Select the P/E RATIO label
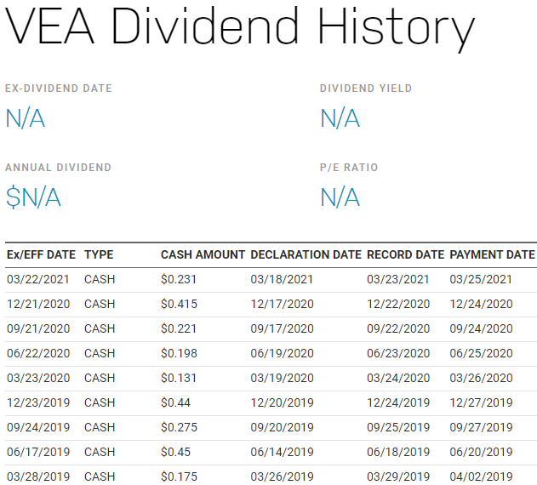This screenshot has width=537, height=485. click(x=349, y=168)
